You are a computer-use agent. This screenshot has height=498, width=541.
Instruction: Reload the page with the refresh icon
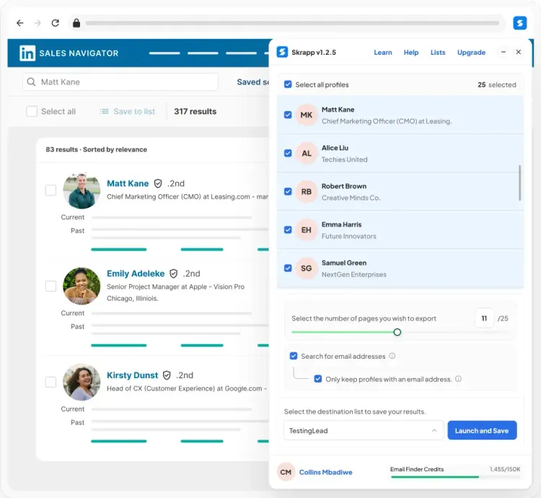click(x=56, y=23)
